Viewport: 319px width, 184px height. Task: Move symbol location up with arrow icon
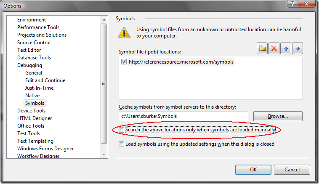click(x=286, y=48)
